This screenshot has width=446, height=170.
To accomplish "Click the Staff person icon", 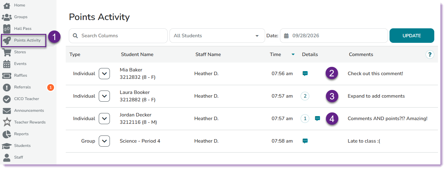I will pyautogui.click(x=6, y=157).
